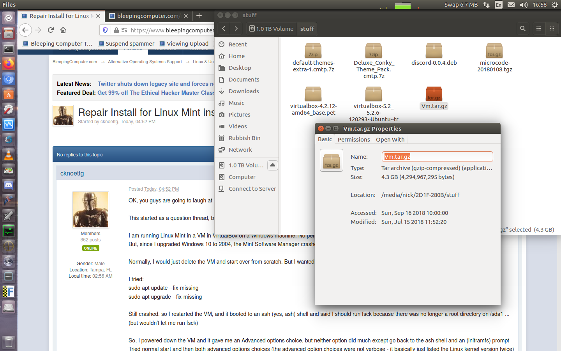The width and height of the screenshot is (561, 351).
Task: Switch Files to list view
Action: pyautogui.click(x=539, y=28)
